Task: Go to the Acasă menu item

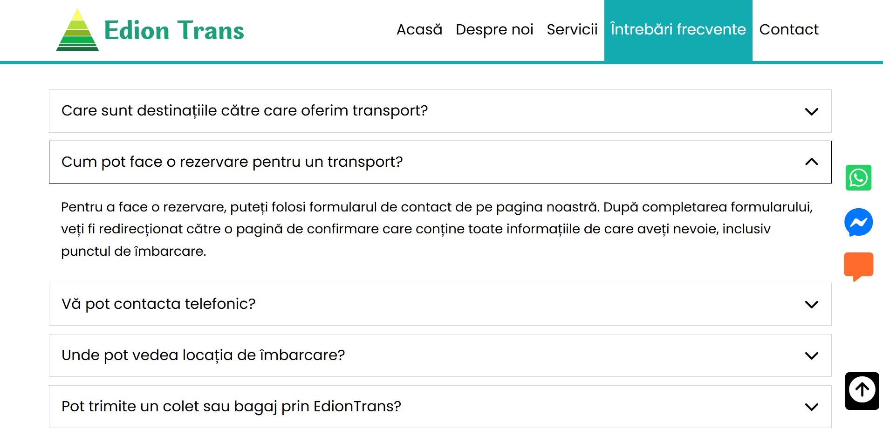Action: [x=419, y=29]
